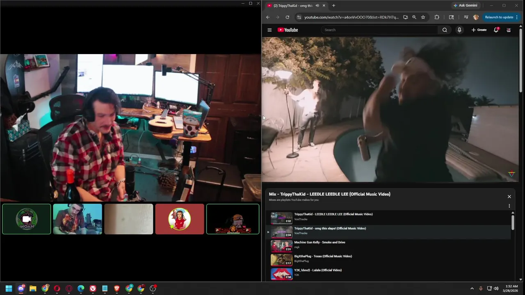Select the WOAH avatar participant tile
The image size is (525, 295).
27,219
